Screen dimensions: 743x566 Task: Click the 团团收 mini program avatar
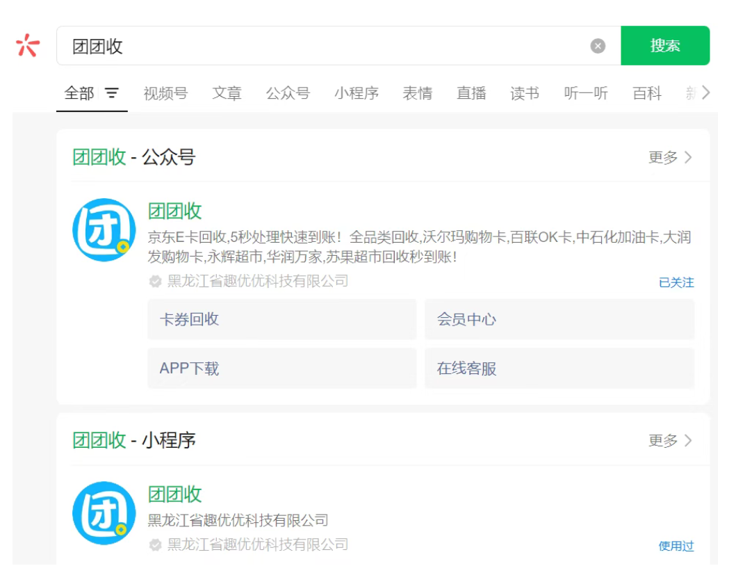[104, 513]
